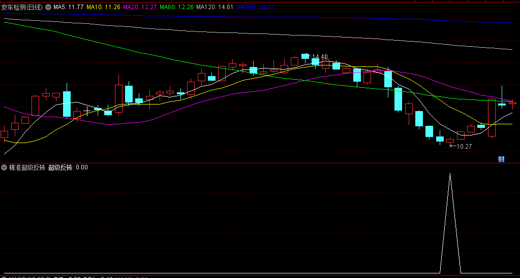
Task: Select the MA20: 12.27 label
Action: [x=140, y=7]
